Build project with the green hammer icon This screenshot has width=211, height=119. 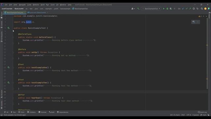[138, 9]
